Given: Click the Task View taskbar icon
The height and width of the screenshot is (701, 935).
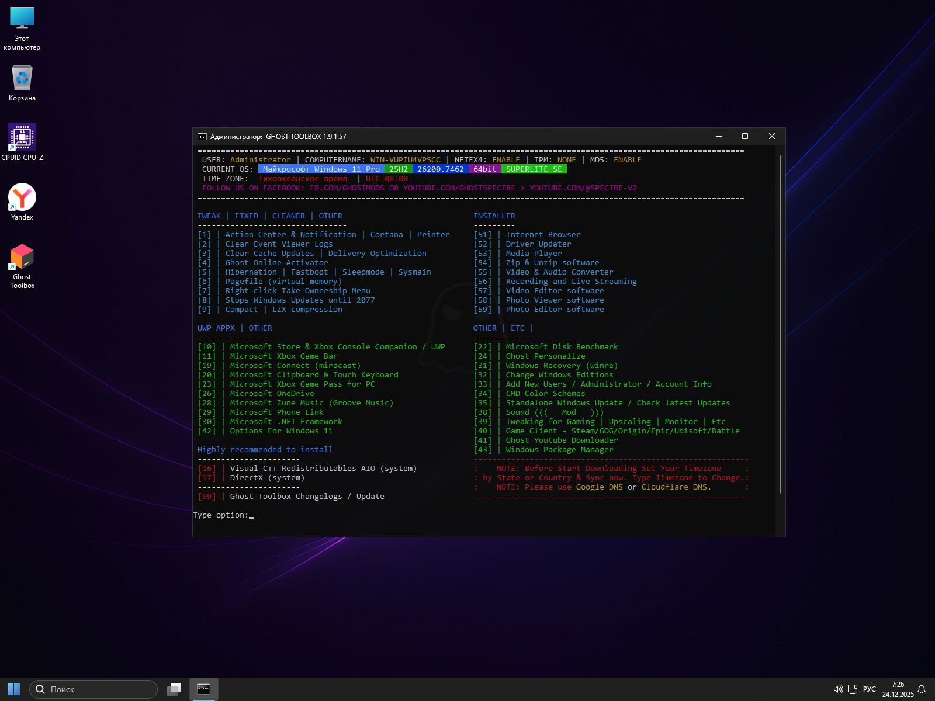Looking at the screenshot, I should [174, 689].
